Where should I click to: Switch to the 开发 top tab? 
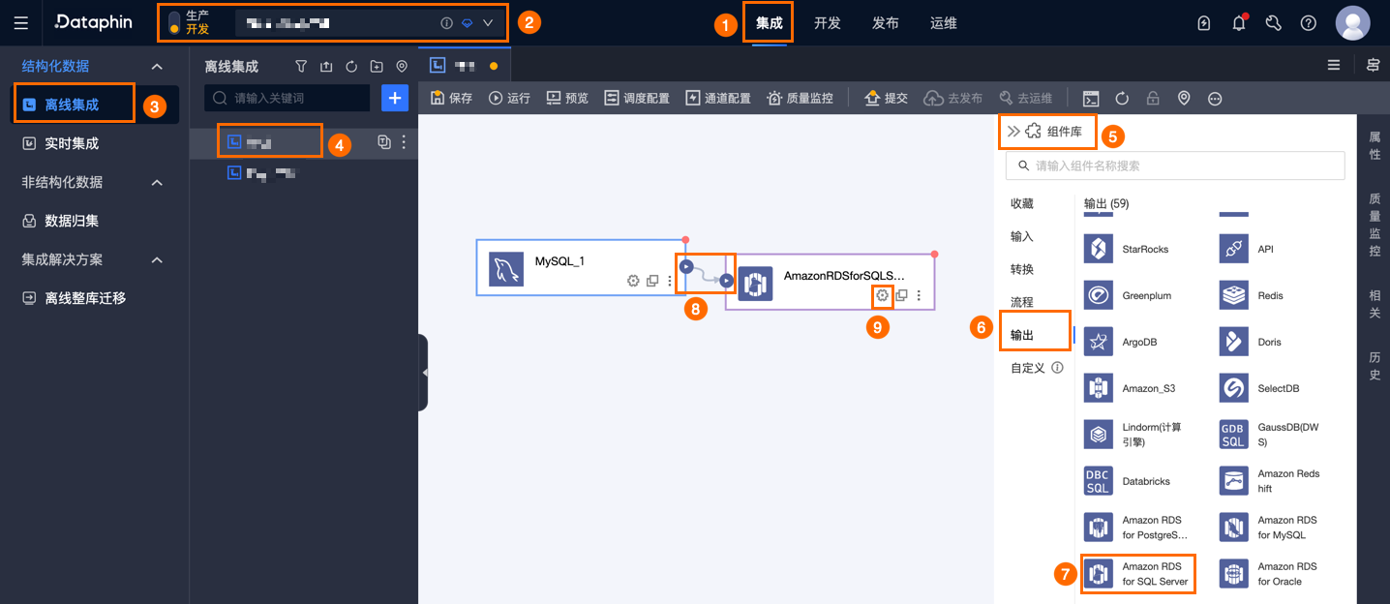(x=828, y=23)
